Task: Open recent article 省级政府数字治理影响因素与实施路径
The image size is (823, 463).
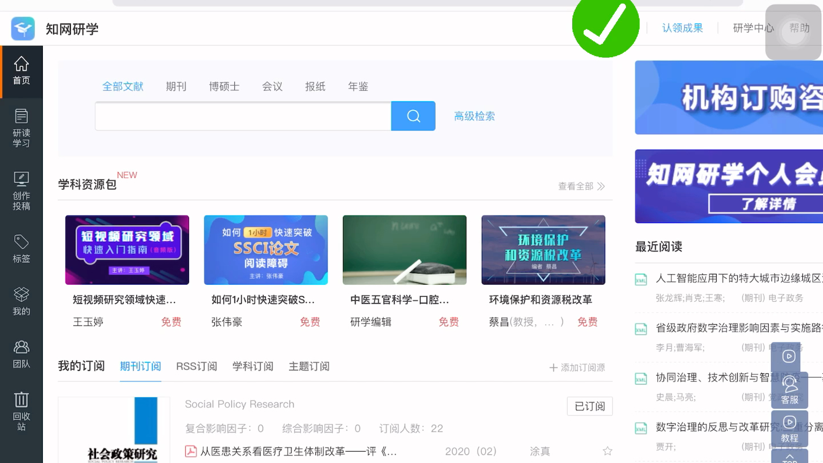Action: click(739, 328)
